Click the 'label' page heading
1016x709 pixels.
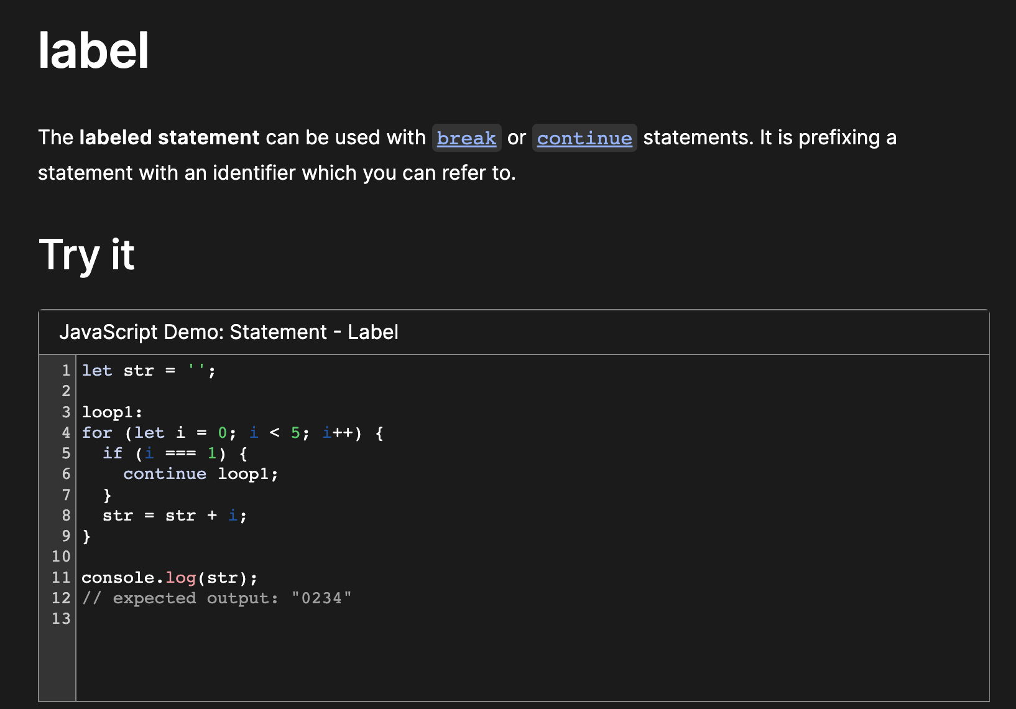(x=93, y=50)
